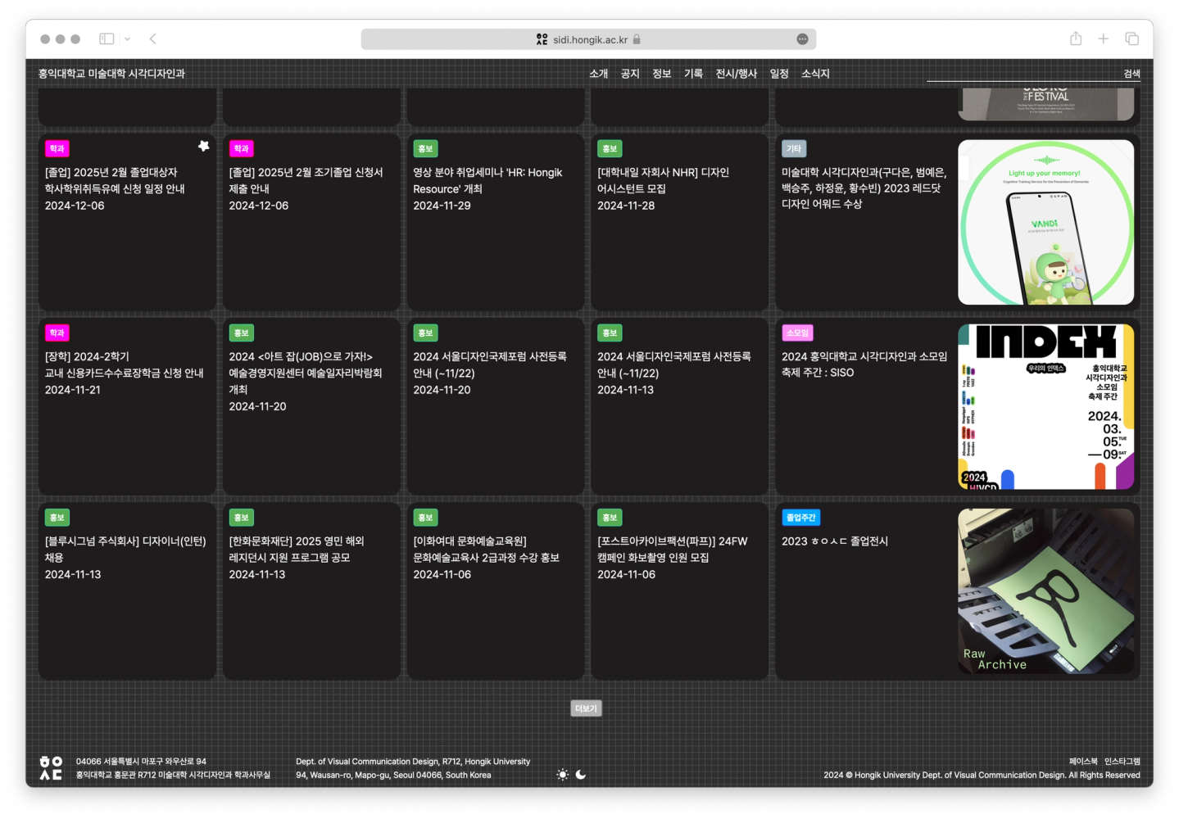Open the 기록 menu
The height and width of the screenshot is (819, 1179).
click(x=694, y=74)
